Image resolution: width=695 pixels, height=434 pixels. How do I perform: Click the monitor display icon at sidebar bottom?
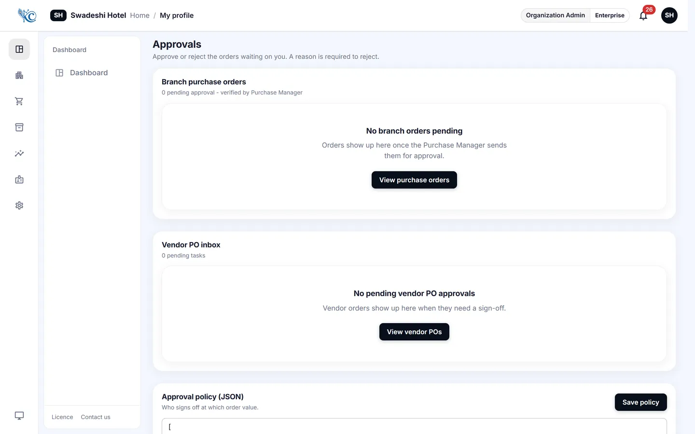[19, 416]
